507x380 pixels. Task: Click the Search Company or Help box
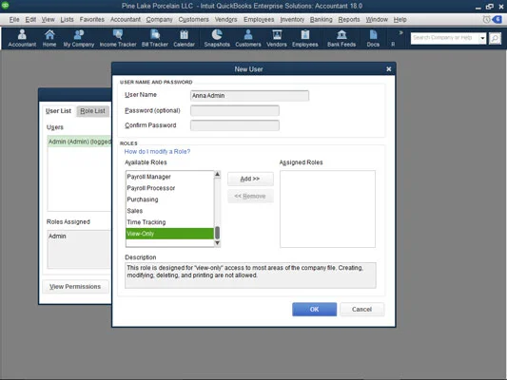(x=444, y=38)
